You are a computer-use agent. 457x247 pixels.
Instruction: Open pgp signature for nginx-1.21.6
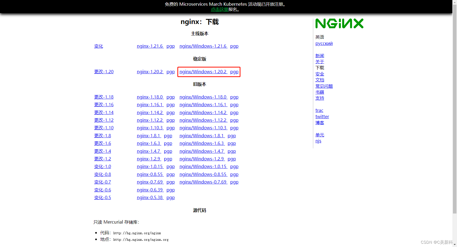(171, 46)
